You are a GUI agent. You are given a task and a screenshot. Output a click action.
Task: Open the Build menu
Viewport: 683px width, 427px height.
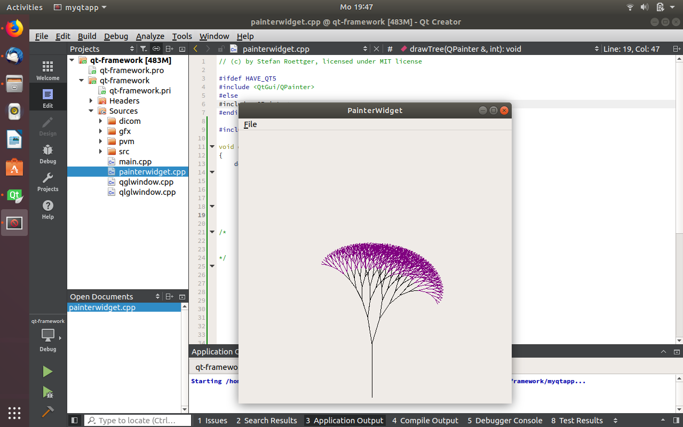coord(87,36)
